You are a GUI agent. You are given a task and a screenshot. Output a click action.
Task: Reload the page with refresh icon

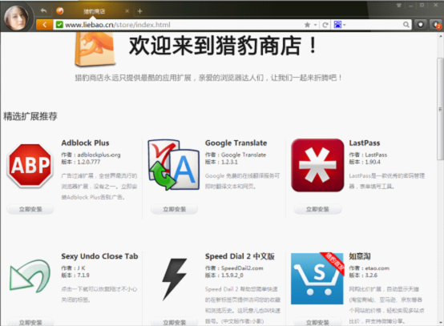pyautogui.click(x=325, y=25)
